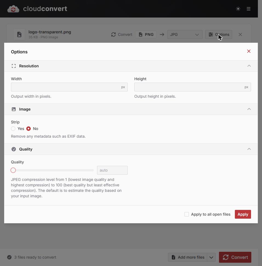The width and height of the screenshot is (262, 266).
Task: Click the cloudconvert brand name text
Action: (x=45, y=9)
